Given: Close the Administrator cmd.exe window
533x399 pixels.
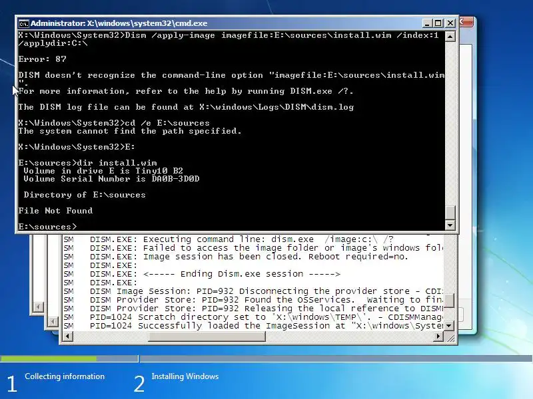Looking at the screenshot, I should pyautogui.click(x=450, y=23).
